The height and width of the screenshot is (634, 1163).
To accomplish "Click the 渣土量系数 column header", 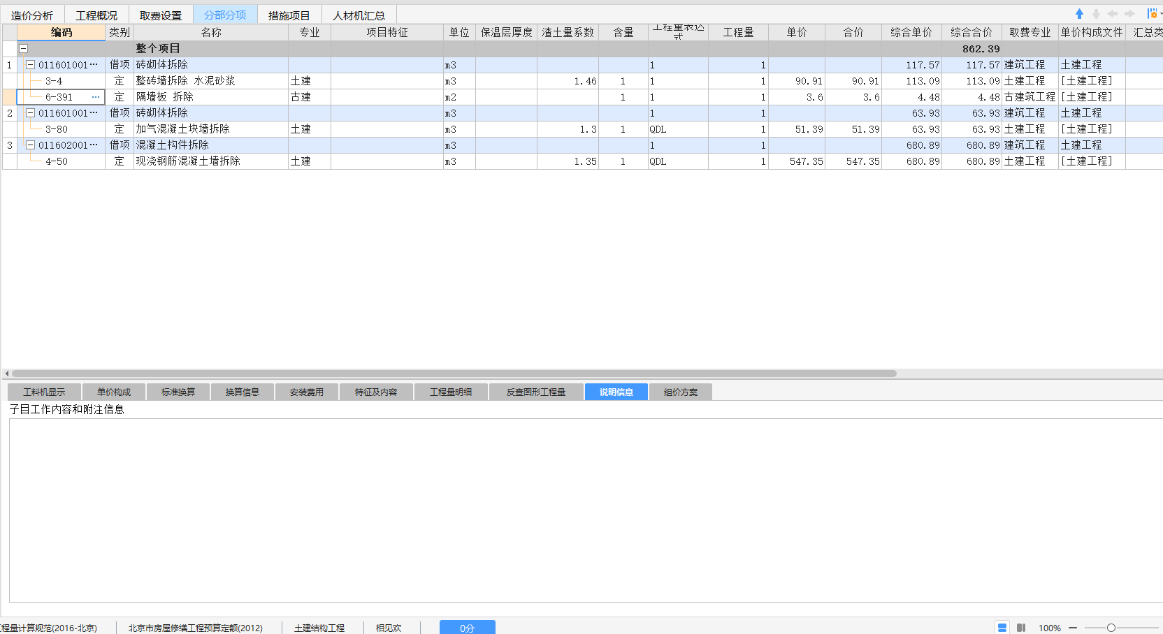I will [x=568, y=32].
